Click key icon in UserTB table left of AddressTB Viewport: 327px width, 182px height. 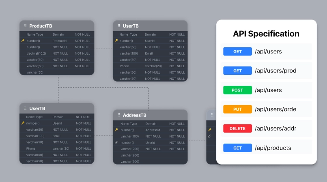click(x=23, y=123)
